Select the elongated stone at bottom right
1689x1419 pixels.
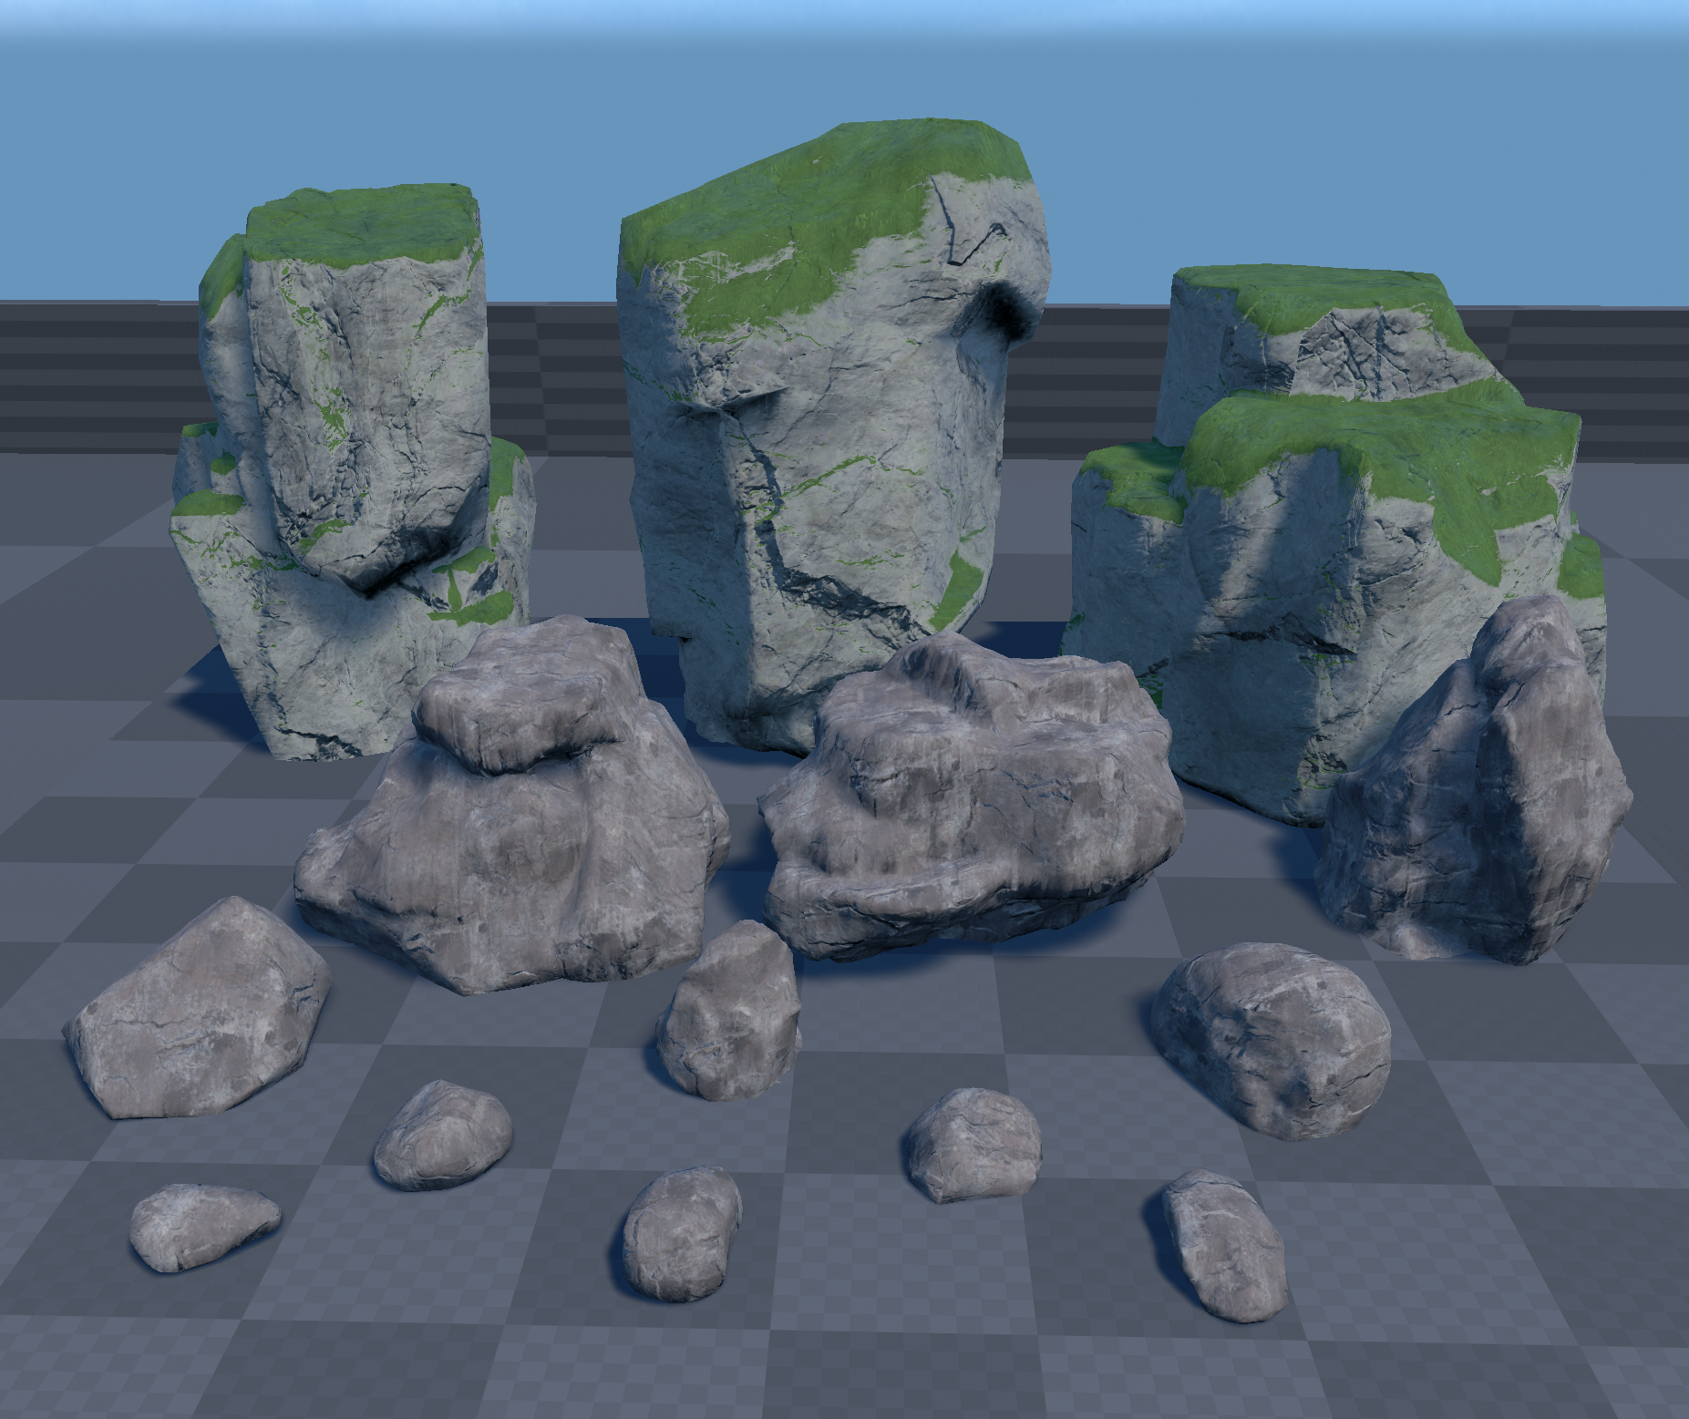1224,1244
